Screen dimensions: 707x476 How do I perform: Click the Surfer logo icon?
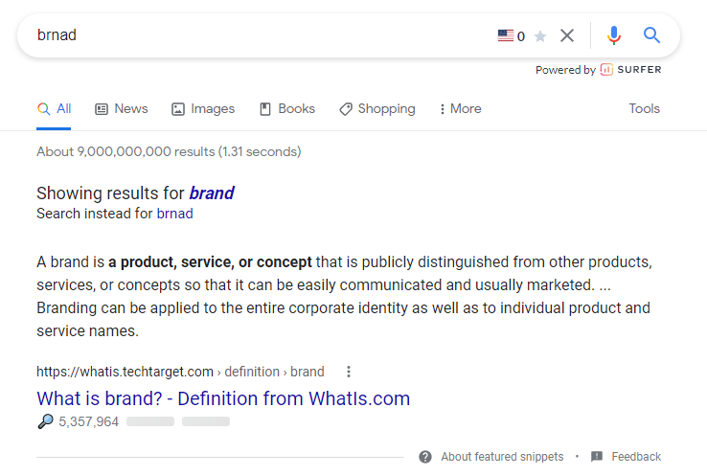[x=606, y=70]
